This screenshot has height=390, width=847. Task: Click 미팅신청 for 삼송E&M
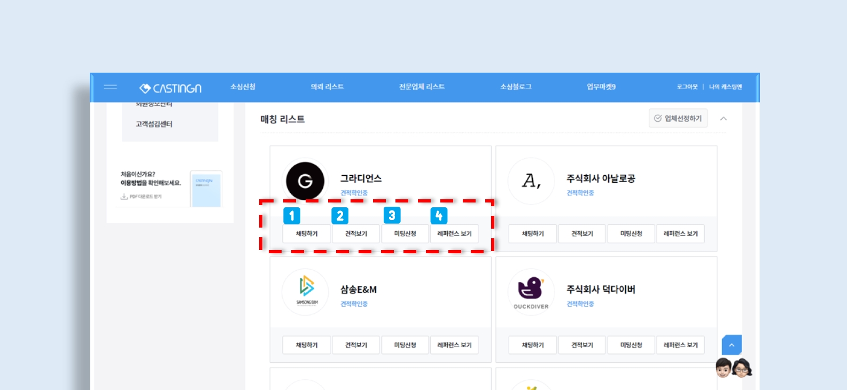click(x=405, y=345)
